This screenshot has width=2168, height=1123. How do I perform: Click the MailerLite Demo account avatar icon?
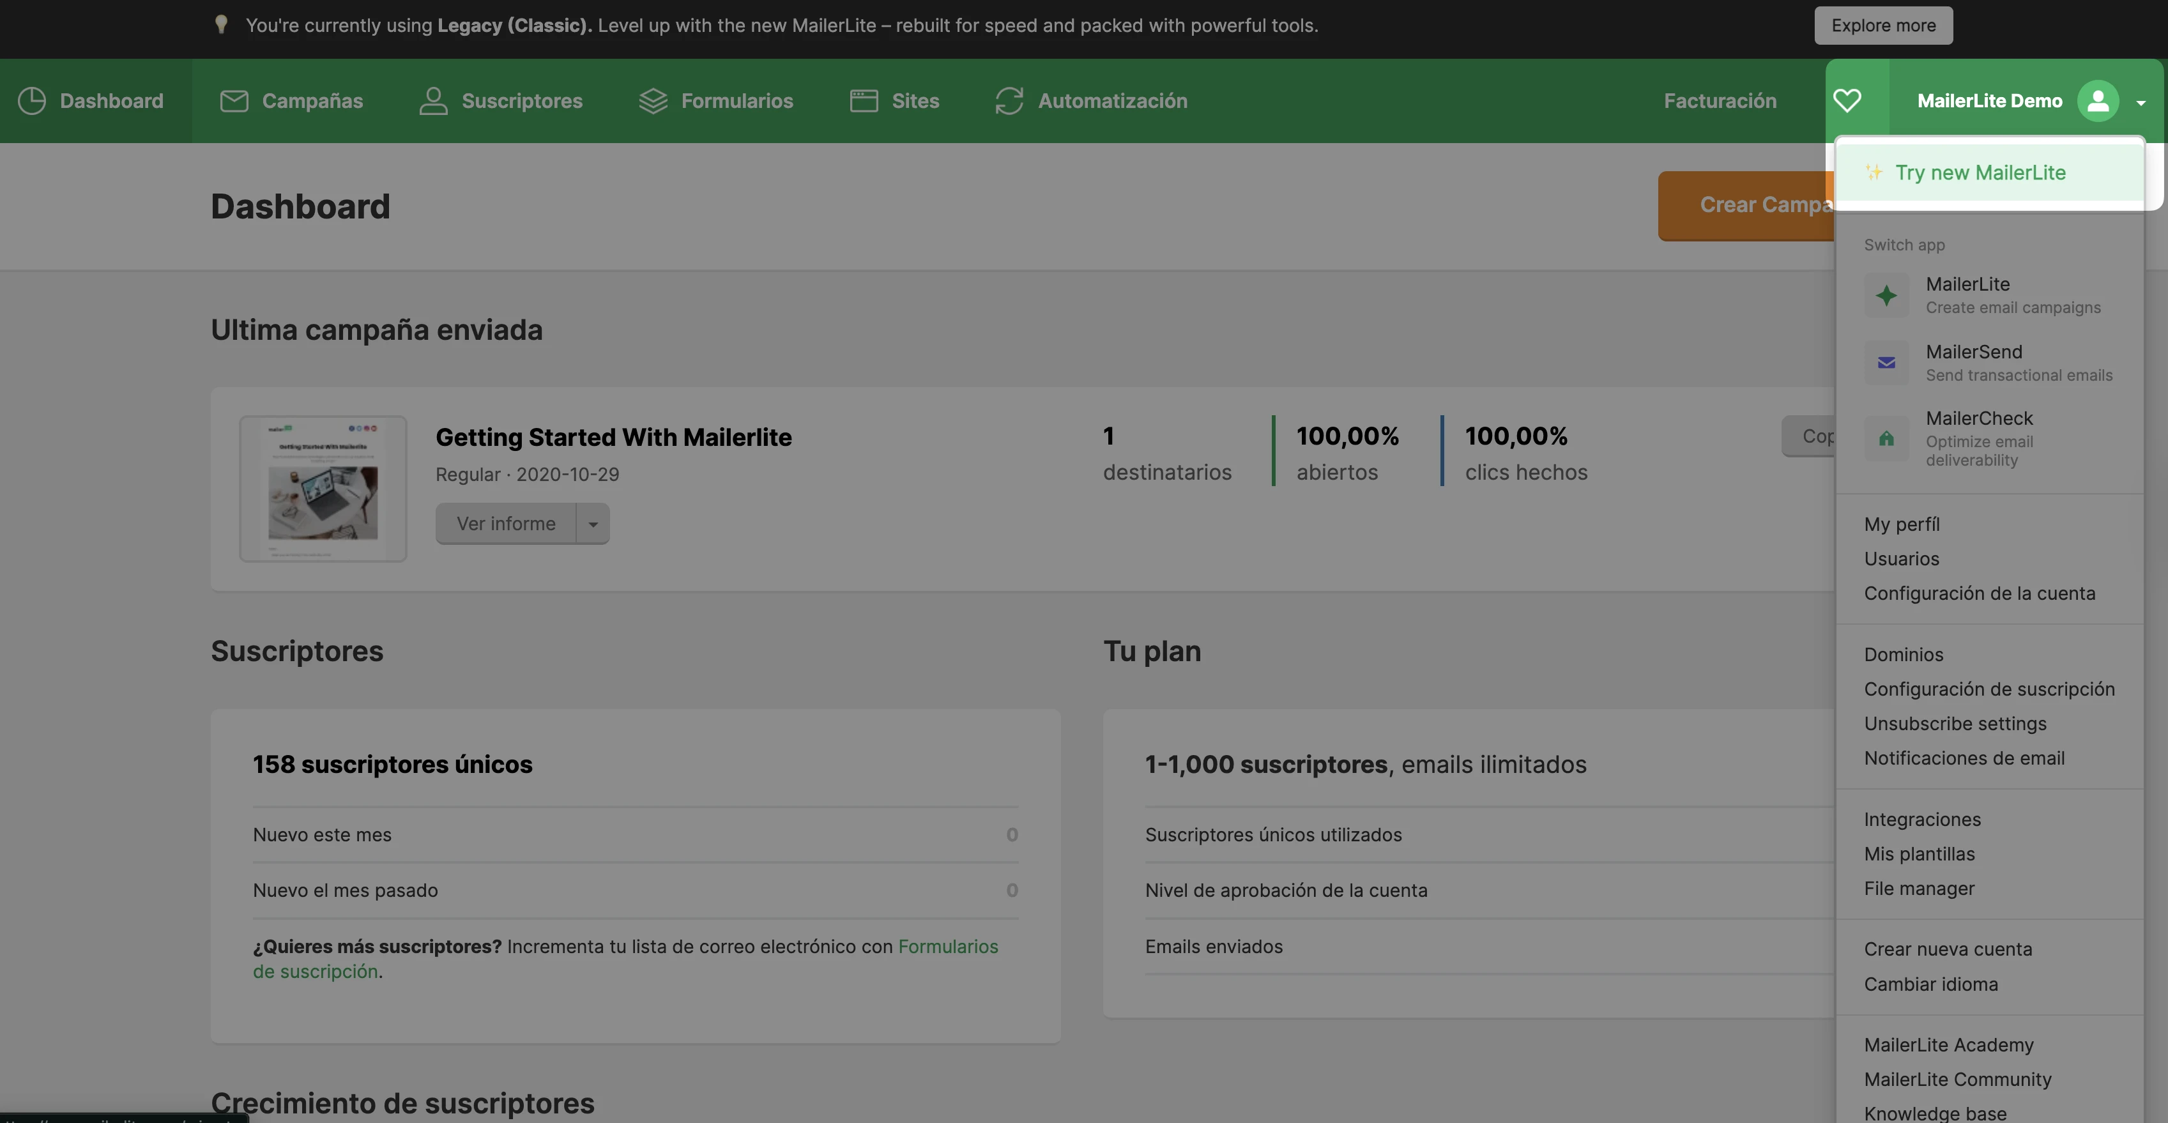coord(2097,101)
